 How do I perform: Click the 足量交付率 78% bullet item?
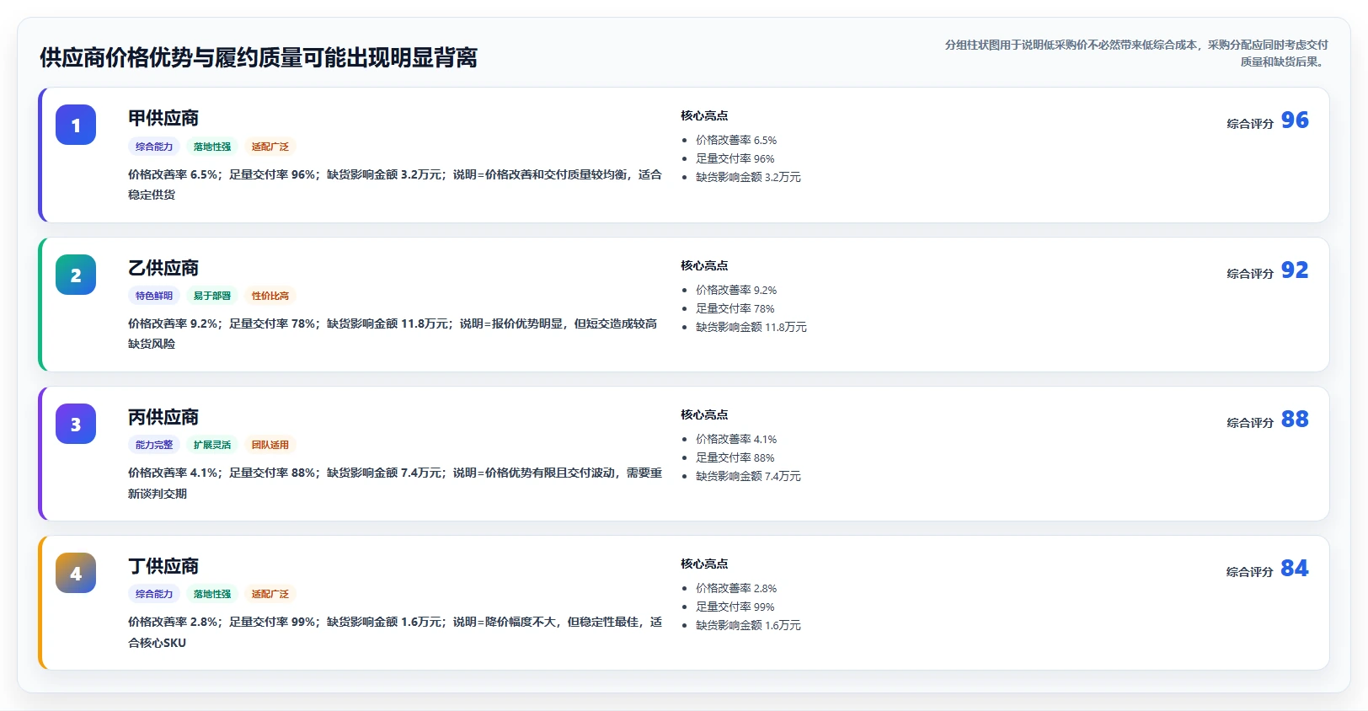(x=735, y=309)
